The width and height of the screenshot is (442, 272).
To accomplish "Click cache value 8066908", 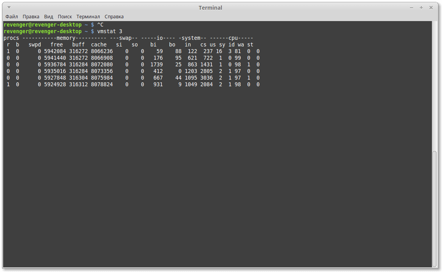I will [x=102, y=58].
